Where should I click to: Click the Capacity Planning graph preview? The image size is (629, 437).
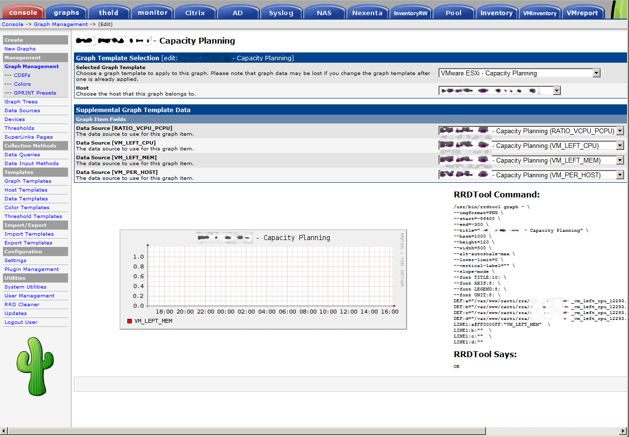pyautogui.click(x=263, y=279)
